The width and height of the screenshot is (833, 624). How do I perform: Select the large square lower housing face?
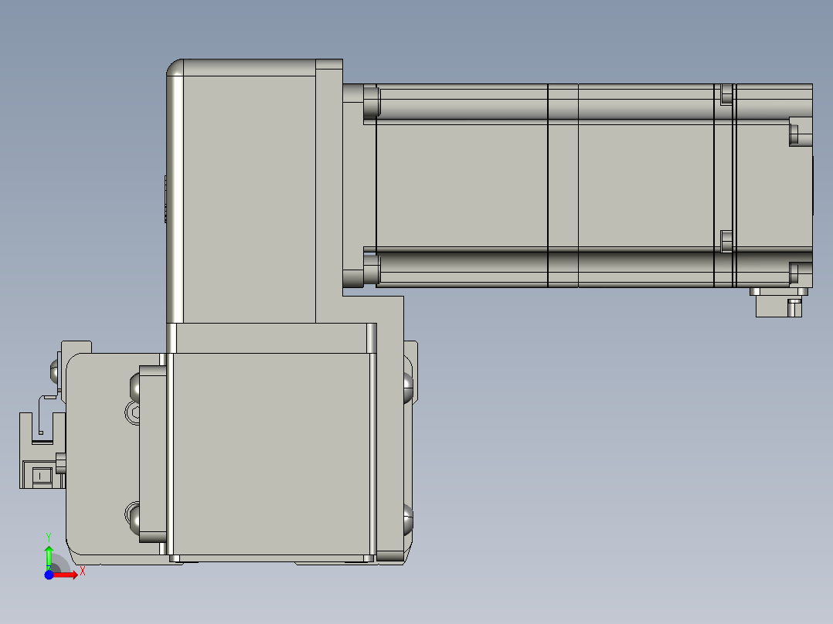[271, 453]
